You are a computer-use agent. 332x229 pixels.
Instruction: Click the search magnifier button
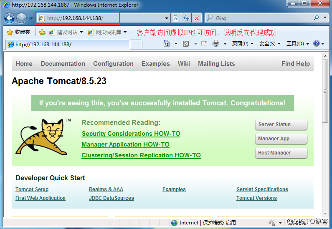(x=316, y=18)
